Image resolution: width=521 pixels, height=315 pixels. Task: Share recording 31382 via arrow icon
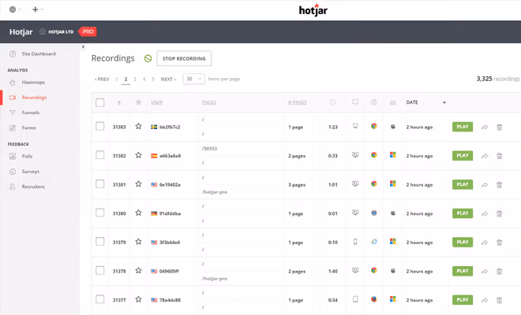point(485,156)
